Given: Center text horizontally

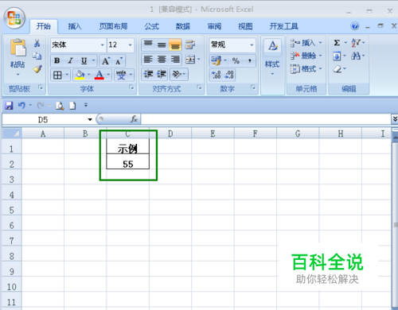Looking at the screenshot, I should coord(162,60).
